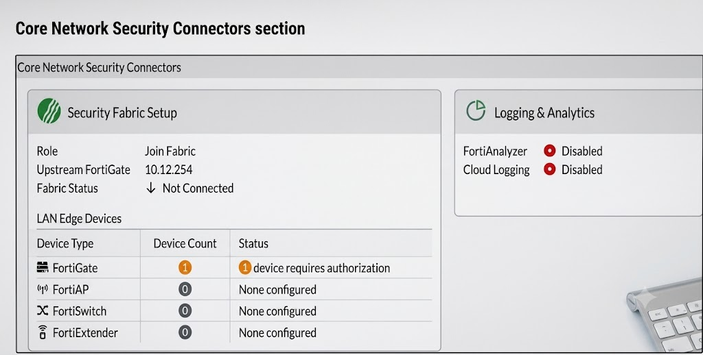Click the Upstream FortiGate field label

click(83, 170)
